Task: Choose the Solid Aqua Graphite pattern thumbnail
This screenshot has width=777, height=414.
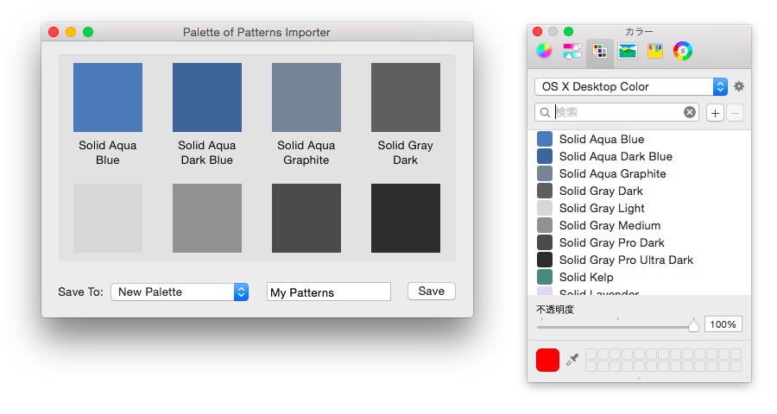Action: [306, 97]
